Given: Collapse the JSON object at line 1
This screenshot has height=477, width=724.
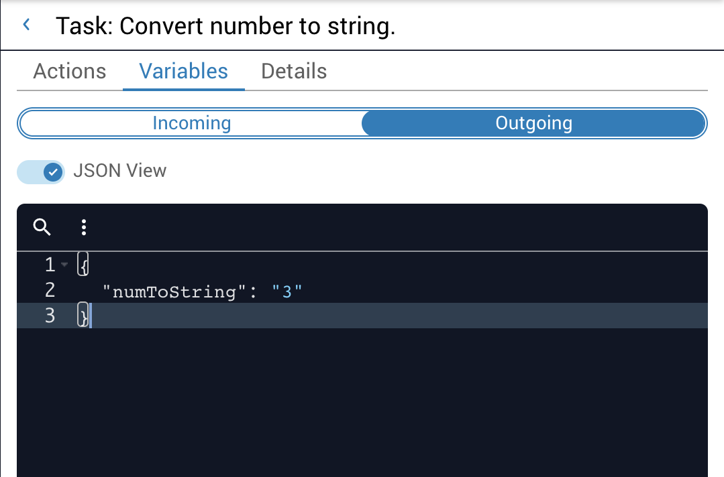Looking at the screenshot, I should click(64, 265).
